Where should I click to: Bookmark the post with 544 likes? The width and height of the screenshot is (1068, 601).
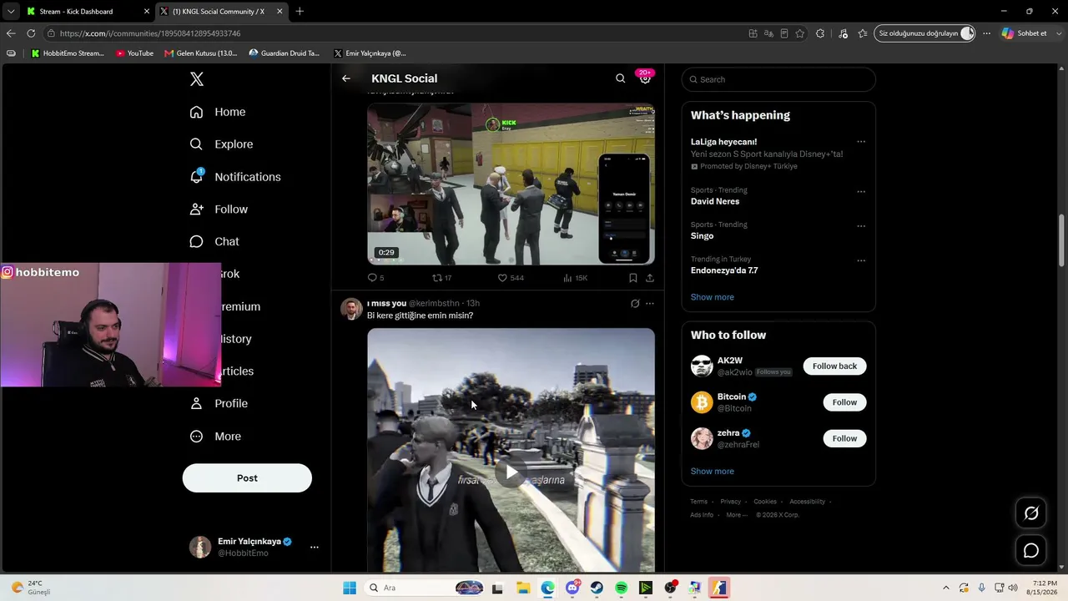pos(633,278)
